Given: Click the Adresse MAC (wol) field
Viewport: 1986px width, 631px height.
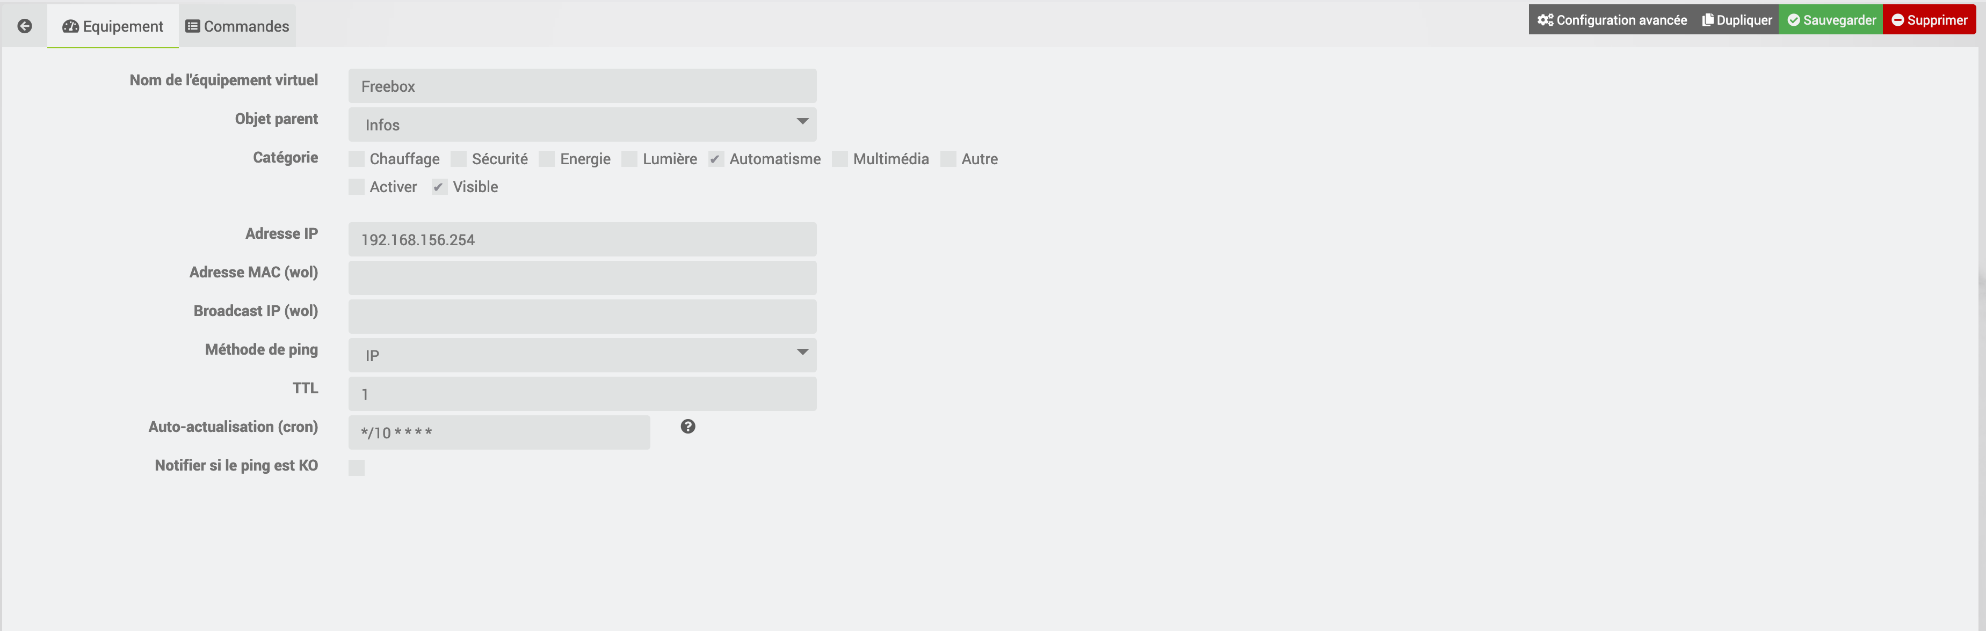Looking at the screenshot, I should coord(582,278).
